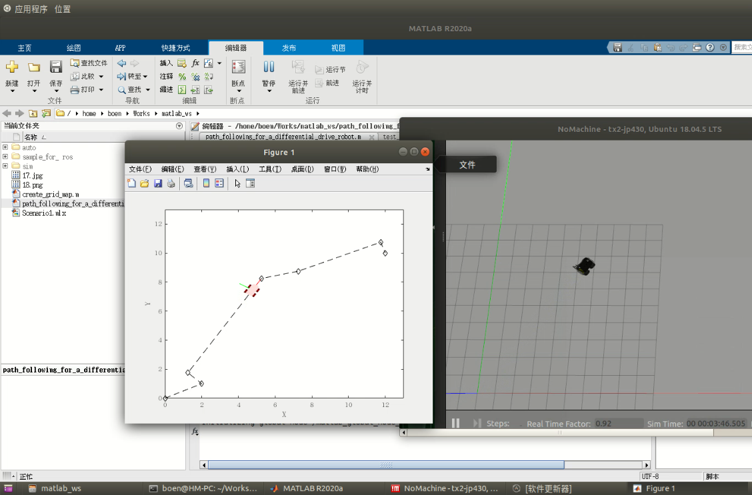Click the insert section icon beside 插入

pyautogui.click(x=182, y=63)
